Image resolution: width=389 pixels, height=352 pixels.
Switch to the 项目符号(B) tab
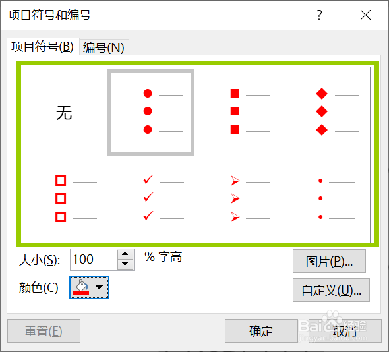[43, 47]
